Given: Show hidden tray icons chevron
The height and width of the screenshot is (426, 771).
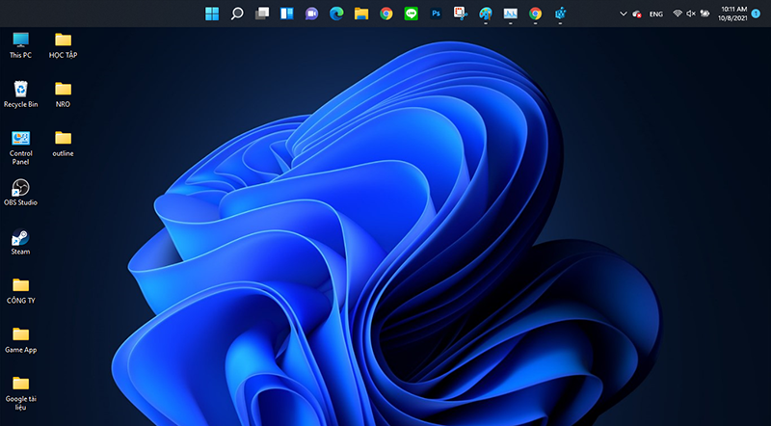Looking at the screenshot, I should point(623,13).
